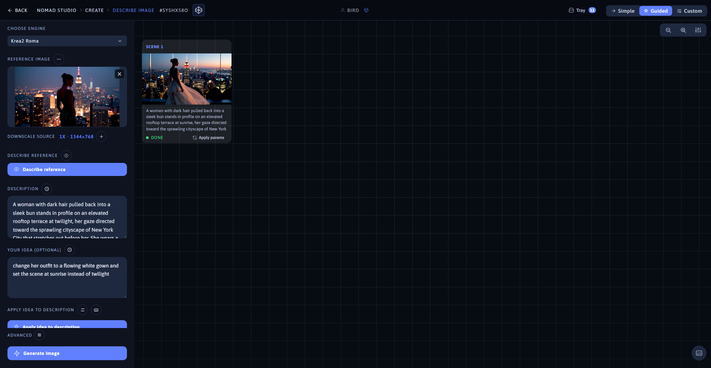The image size is (711, 368).
Task: Remove the reference image with the X
Action: [119, 74]
